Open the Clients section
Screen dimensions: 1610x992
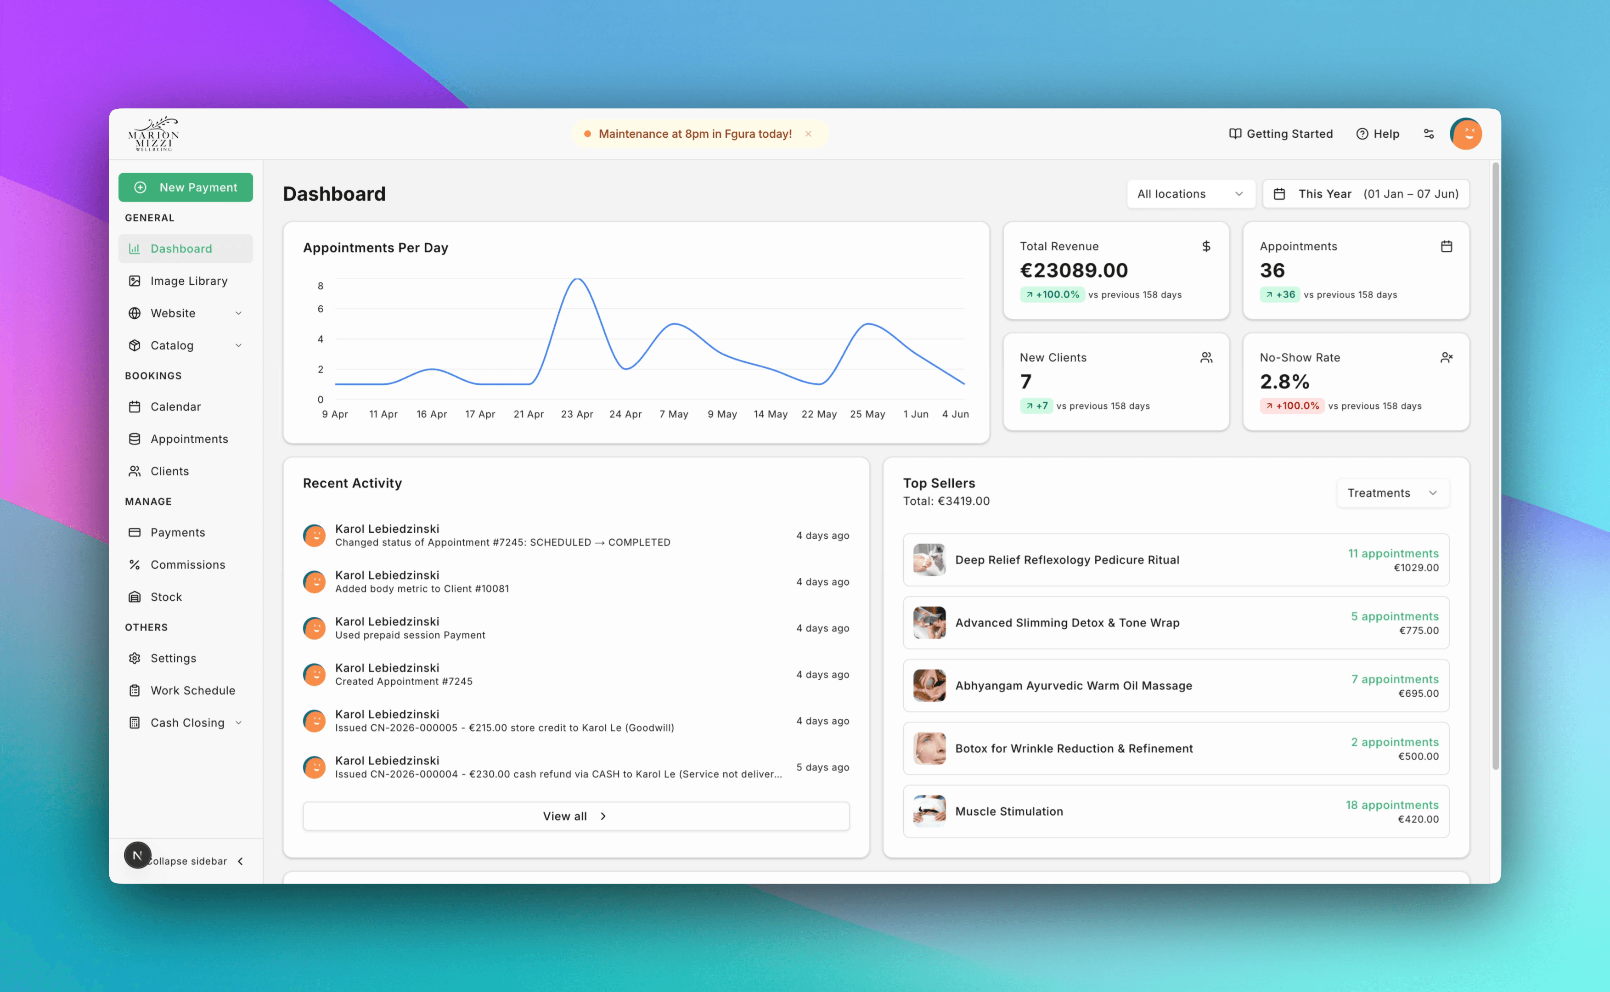[x=186, y=471]
